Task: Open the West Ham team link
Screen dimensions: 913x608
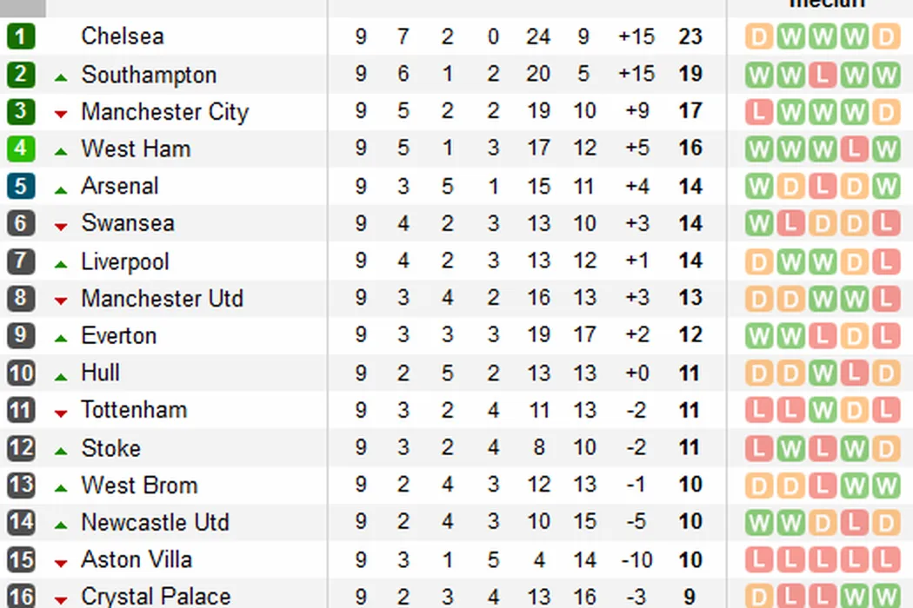Action: (136, 149)
